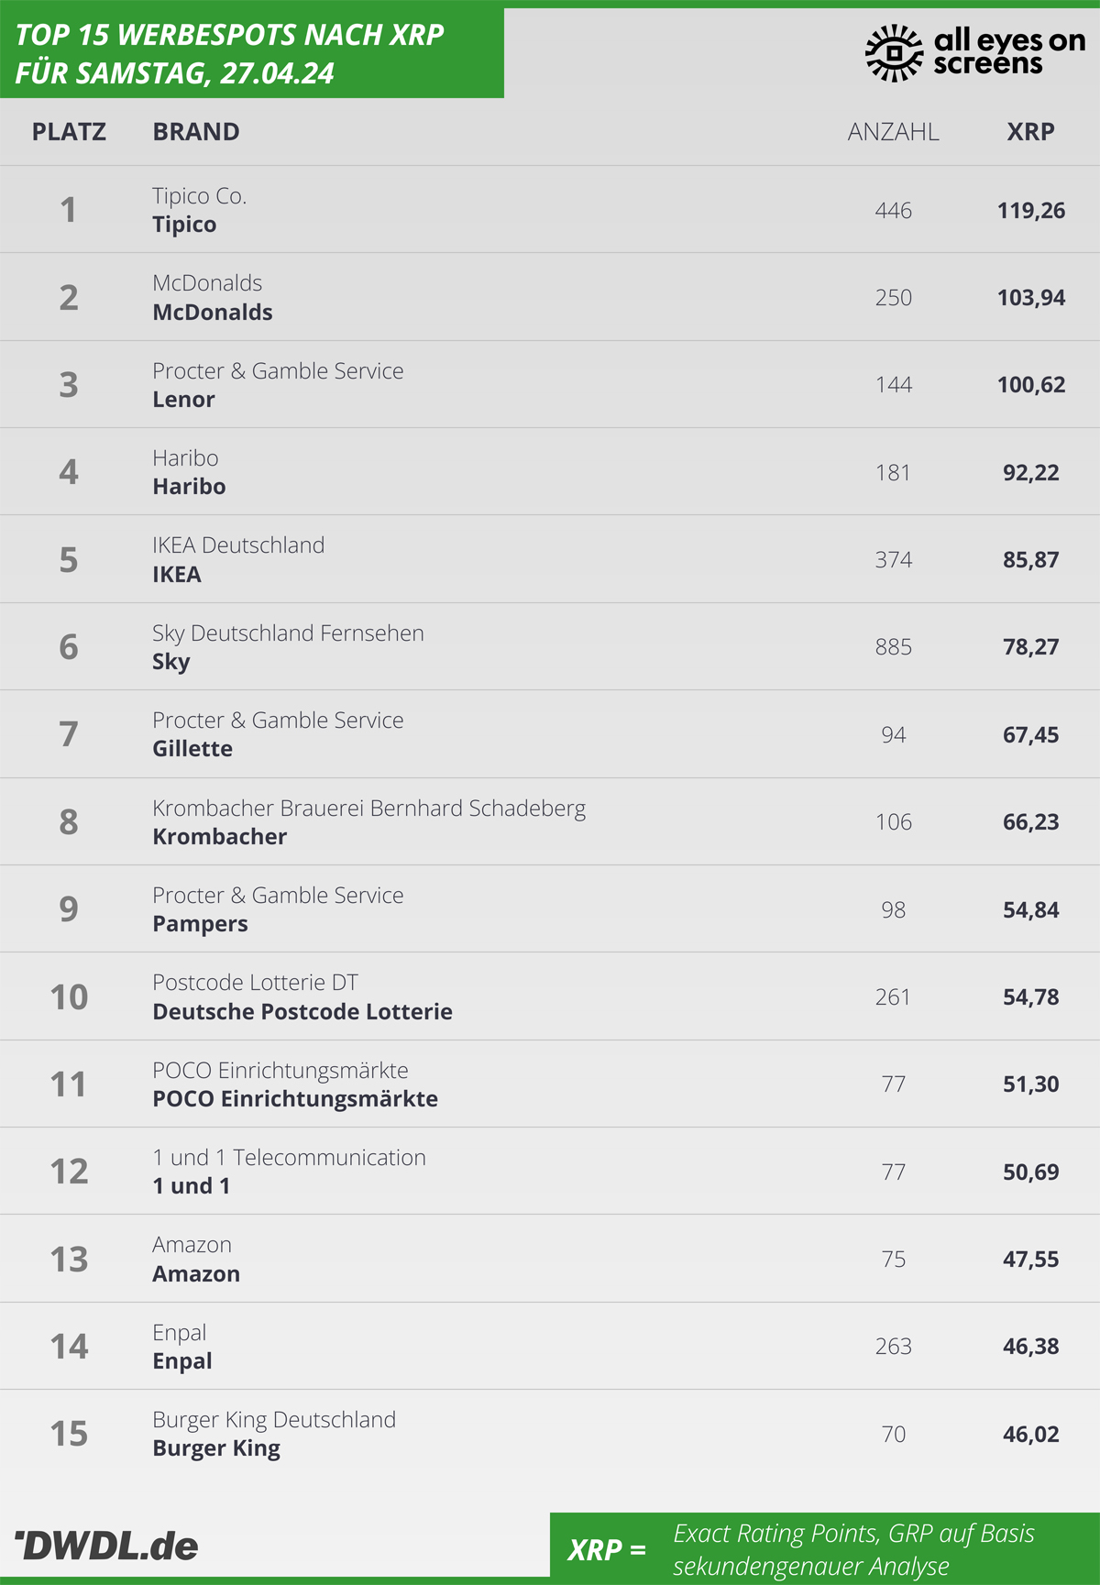Viewport: 1100px width, 1585px height.
Task: Click the ANZAHL column header
Action: (x=893, y=131)
